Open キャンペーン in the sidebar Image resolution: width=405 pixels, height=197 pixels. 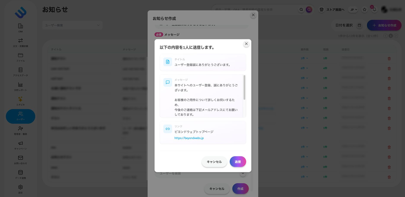(x=21, y=145)
